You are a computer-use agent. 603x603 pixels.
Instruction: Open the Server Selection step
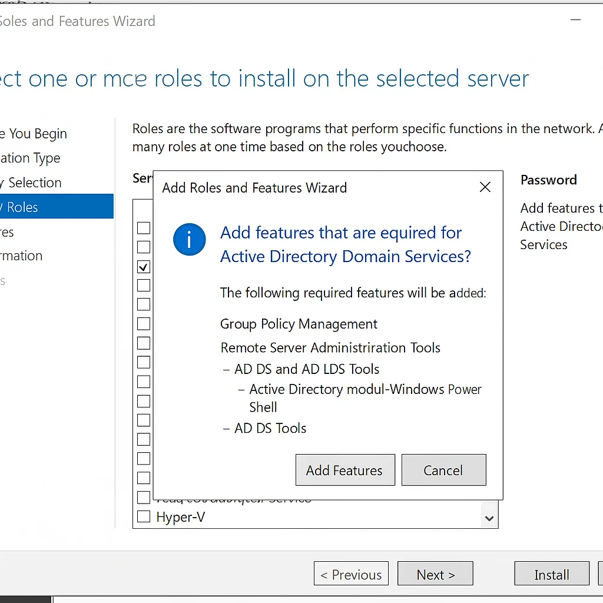point(31,183)
